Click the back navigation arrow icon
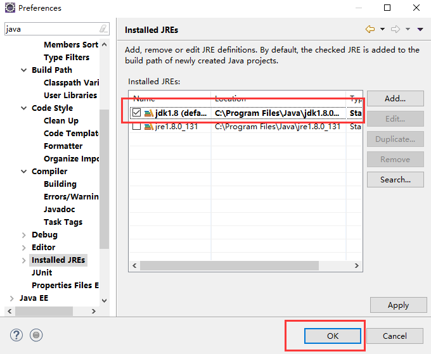This screenshot has height=354, width=431. tap(370, 29)
